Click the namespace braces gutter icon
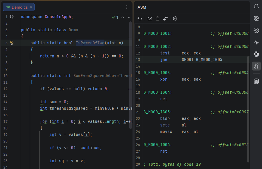262x169 pixels. click(12, 17)
